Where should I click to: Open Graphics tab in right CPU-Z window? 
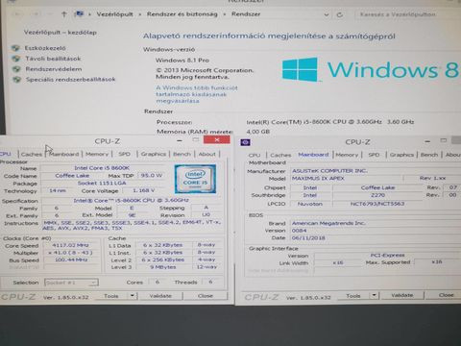coord(401,155)
